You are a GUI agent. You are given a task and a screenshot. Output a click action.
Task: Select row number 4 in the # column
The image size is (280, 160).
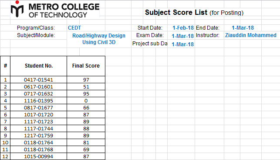tap(5, 101)
